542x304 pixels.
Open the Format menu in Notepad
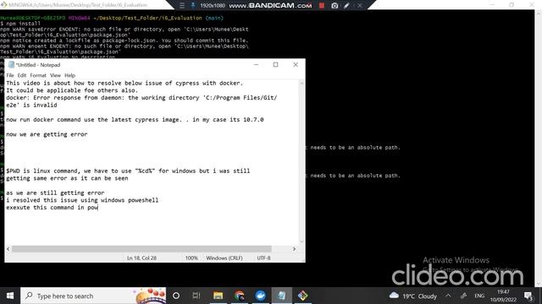tap(38, 75)
